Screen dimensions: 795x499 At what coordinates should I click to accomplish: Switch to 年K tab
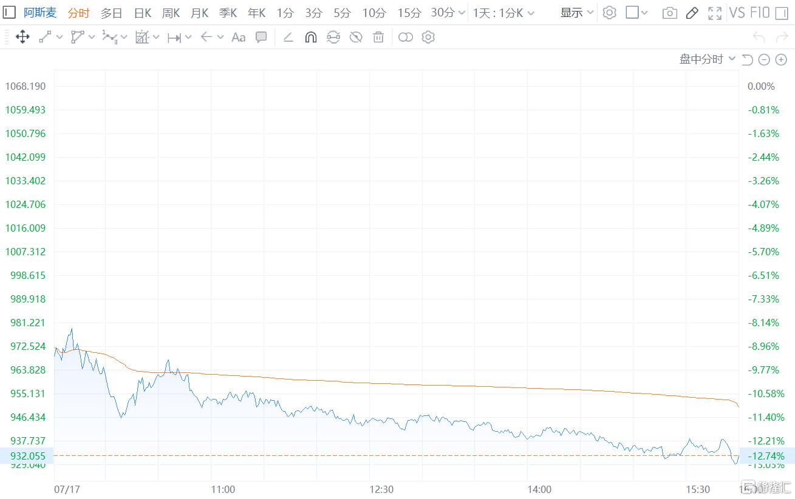coord(256,13)
